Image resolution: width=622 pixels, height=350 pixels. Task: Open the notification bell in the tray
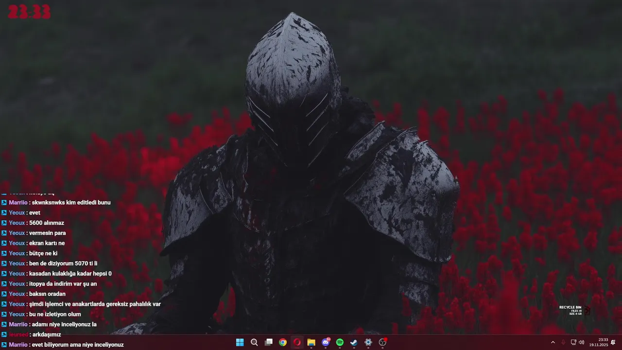[x=613, y=342]
